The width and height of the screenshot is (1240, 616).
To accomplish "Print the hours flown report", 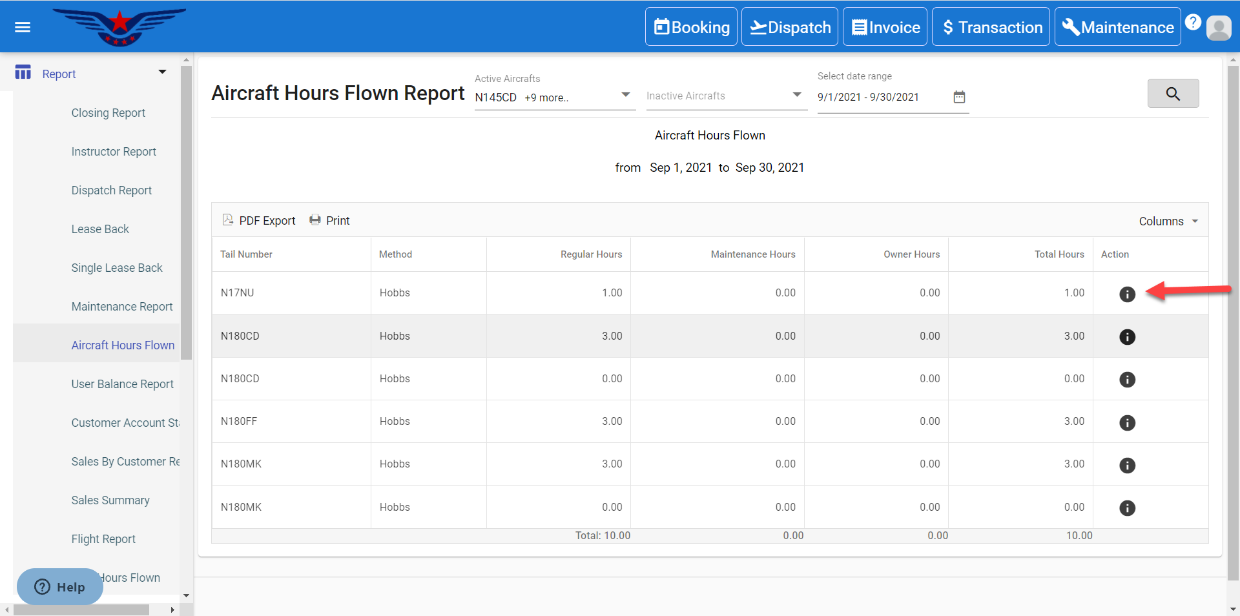I will [x=329, y=221].
